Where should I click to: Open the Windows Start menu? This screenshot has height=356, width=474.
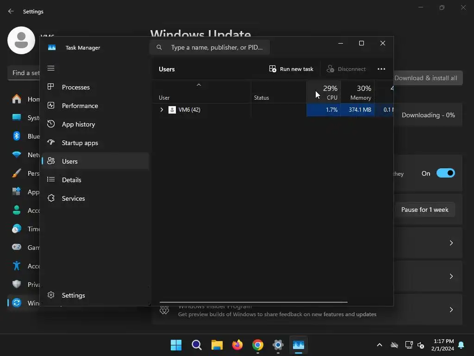pyautogui.click(x=176, y=345)
